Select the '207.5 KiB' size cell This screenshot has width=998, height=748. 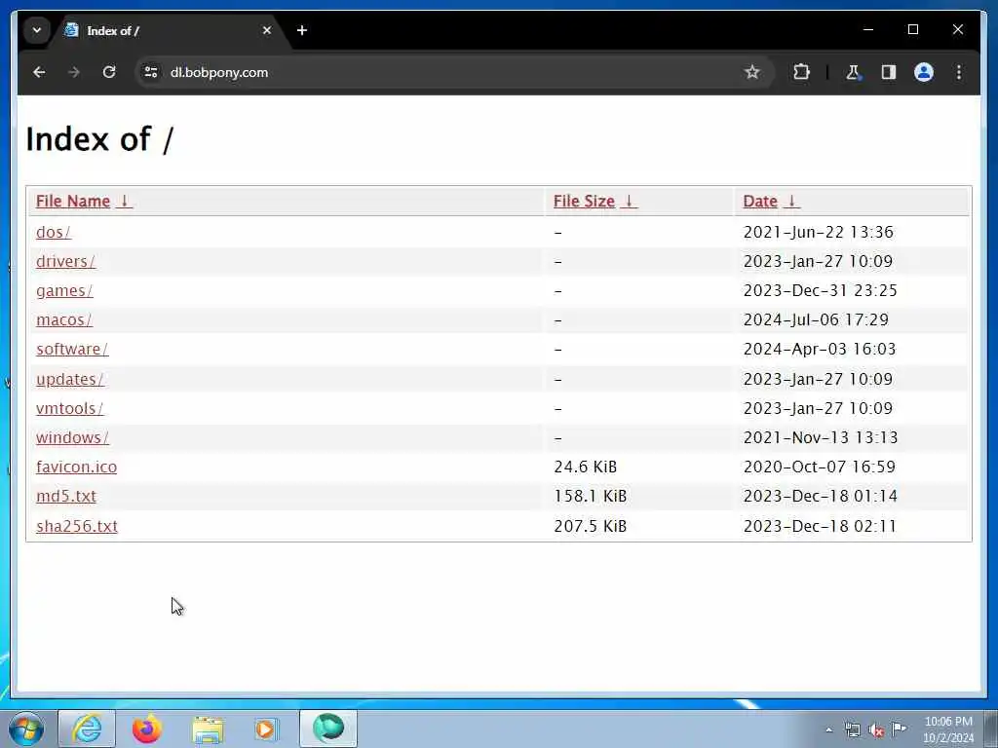590,526
